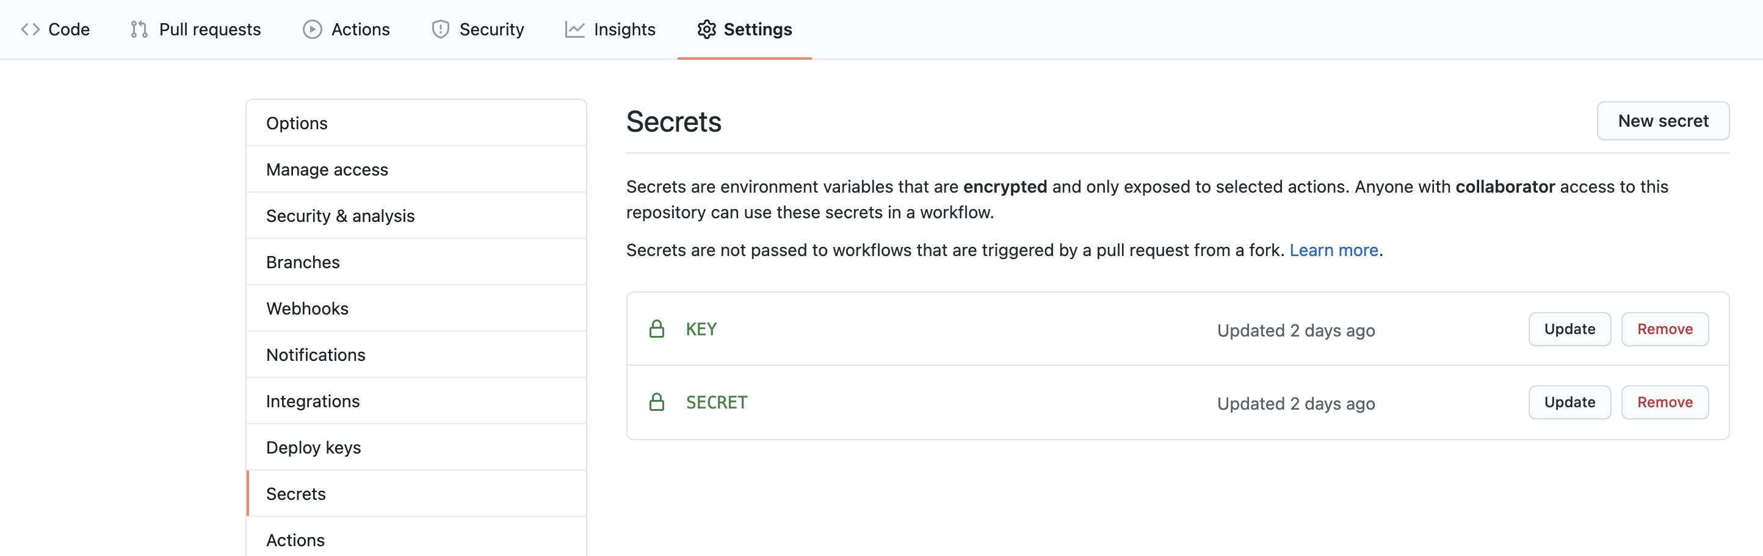Go to Webhooks settings page
This screenshot has width=1763, height=556.
(x=307, y=308)
